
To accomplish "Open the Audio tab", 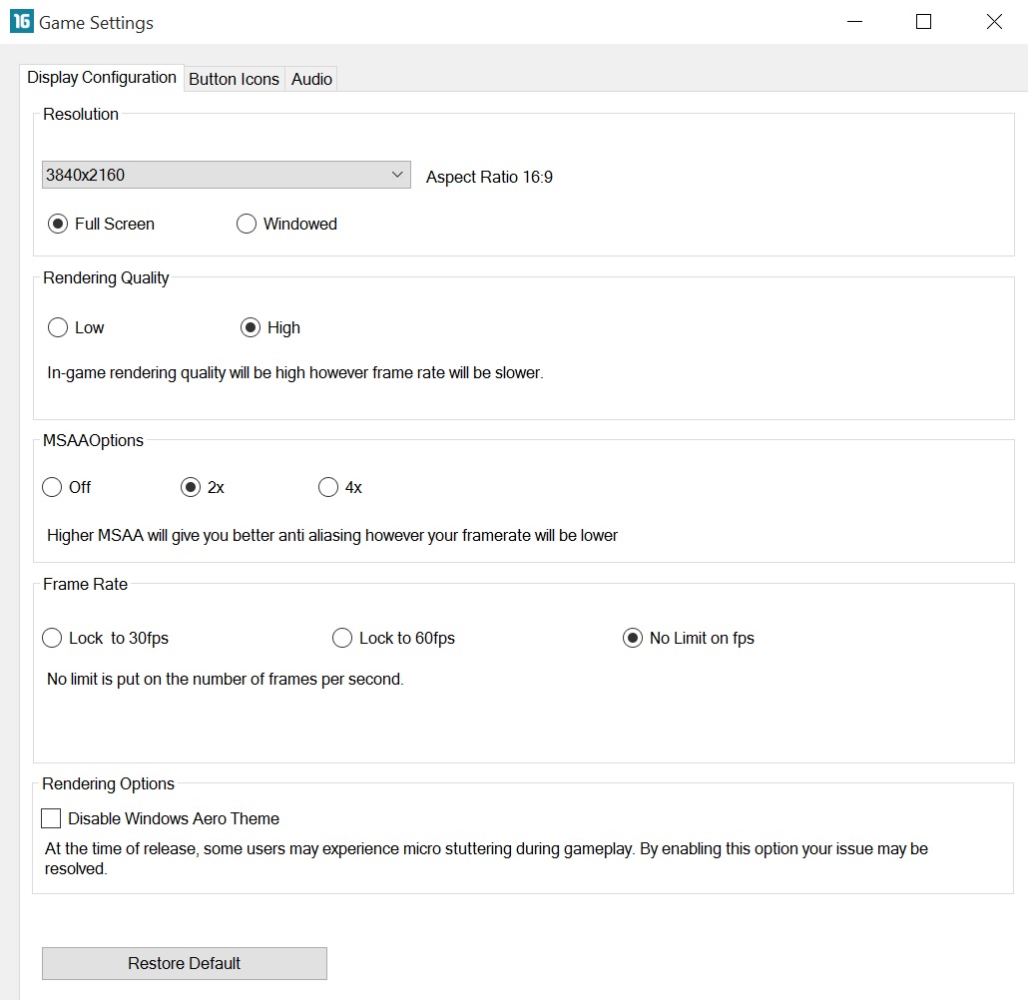I will coord(311,79).
